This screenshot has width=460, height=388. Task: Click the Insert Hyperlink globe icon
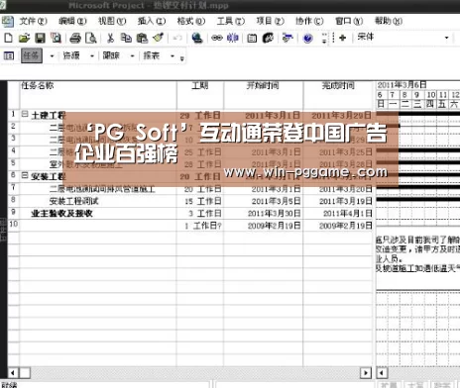pos(197,38)
